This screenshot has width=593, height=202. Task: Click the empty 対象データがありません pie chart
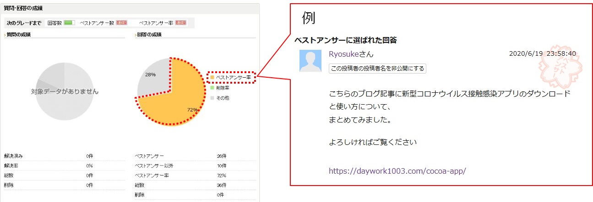[65, 91]
